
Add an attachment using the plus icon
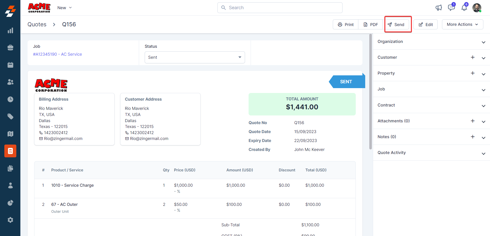(x=473, y=121)
